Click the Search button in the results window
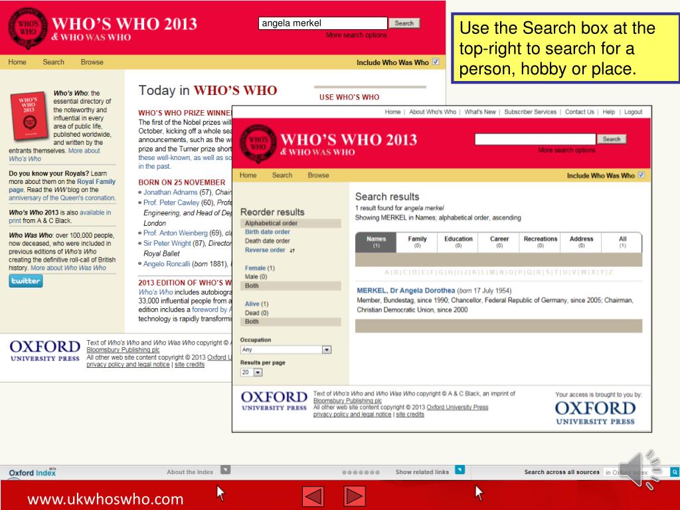 (612, 139)
